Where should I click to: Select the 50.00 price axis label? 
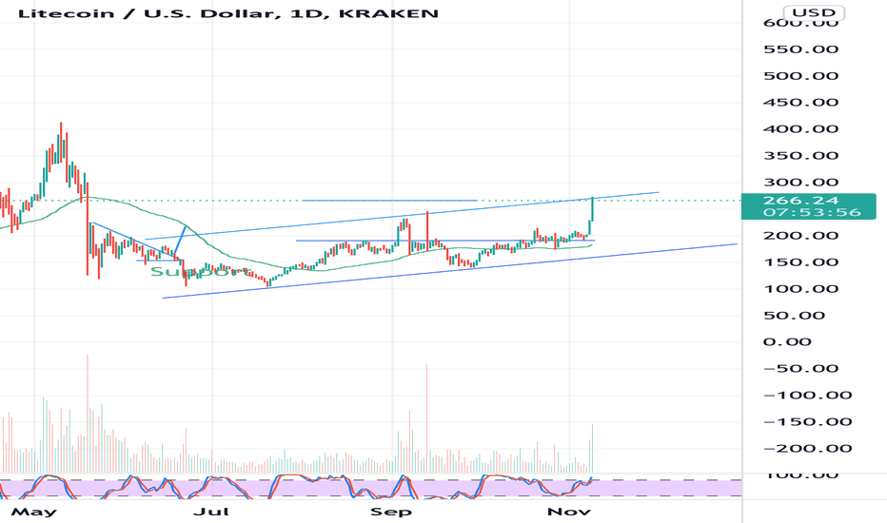click(x=795, y=316)
